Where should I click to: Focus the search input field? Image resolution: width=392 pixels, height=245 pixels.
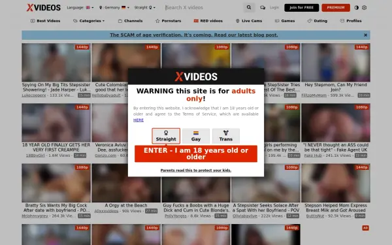click(203, 7)
